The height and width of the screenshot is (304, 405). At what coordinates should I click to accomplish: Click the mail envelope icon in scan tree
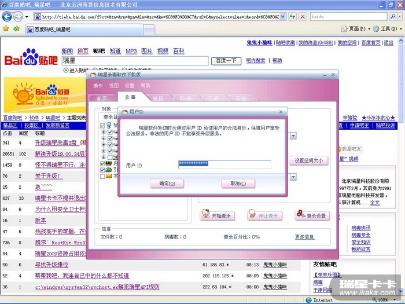109,176
